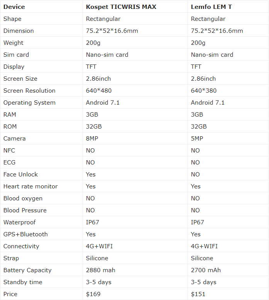Select the Standby time row label
Image resolution: width=269 pixels, height=300 pixels.
tap(23, 282)
